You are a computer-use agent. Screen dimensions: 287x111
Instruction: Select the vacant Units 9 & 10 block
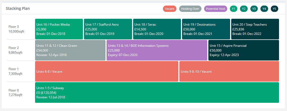[x=229, y=71]
